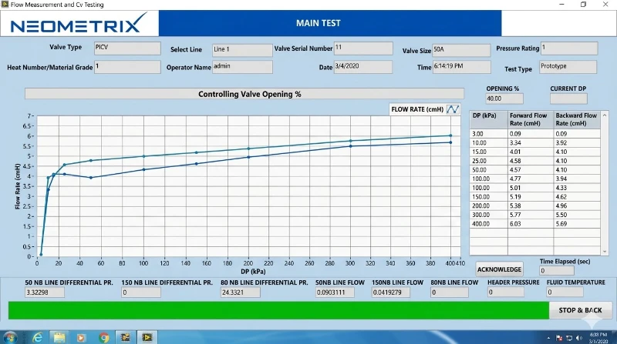
Task: Click the DP cell with 15.00
Action: tap(488, 152)
